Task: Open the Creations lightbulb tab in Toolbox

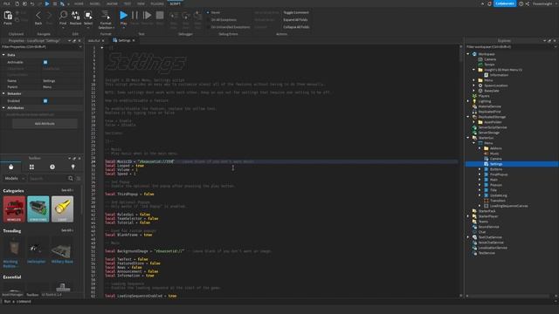Action: [x=73, y=167]
